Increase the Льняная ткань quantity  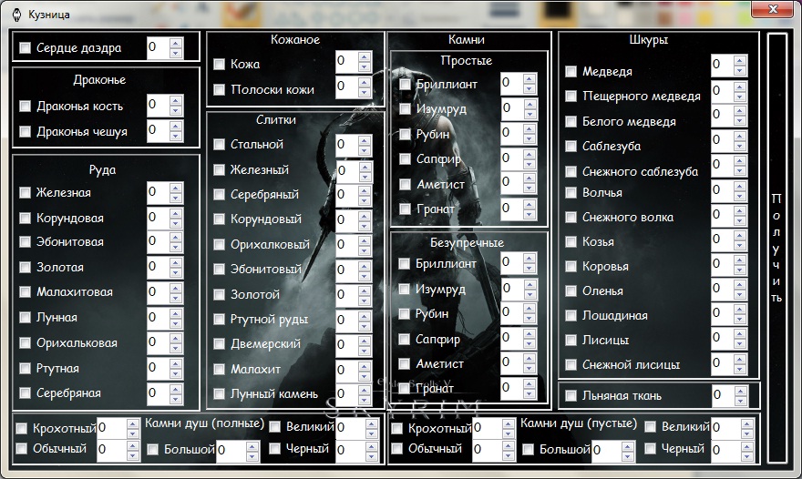(x=741, y=391)
